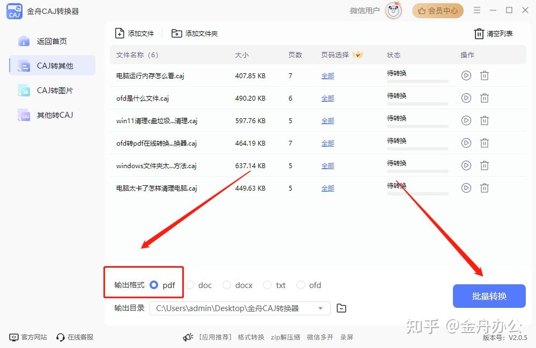This screenshot has height=348, width=536.
Task: Click the crown icon next to 页码选择
Action: (358, 55)
